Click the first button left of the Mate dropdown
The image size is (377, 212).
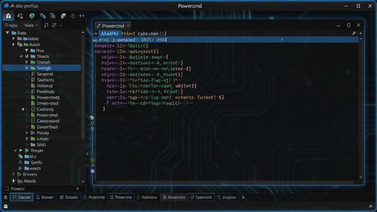[x=11, y=25]
